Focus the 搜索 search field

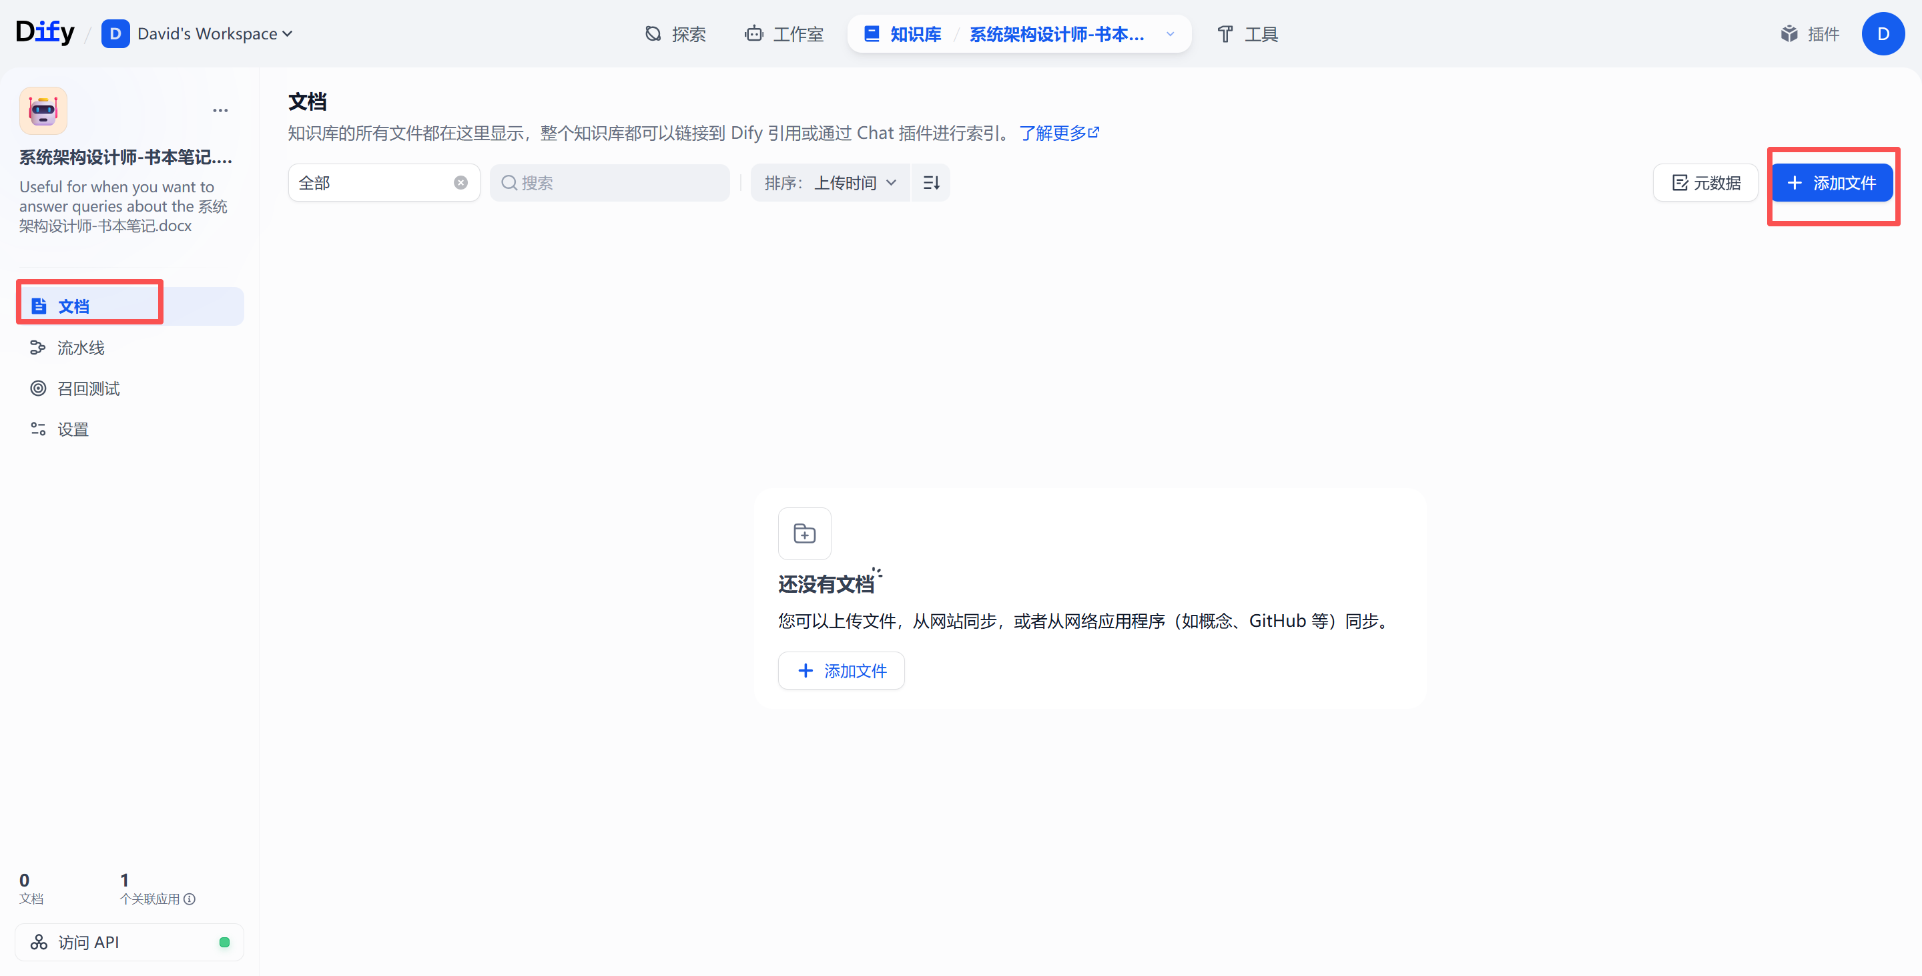pyautogui.click(x=619, y=183)
